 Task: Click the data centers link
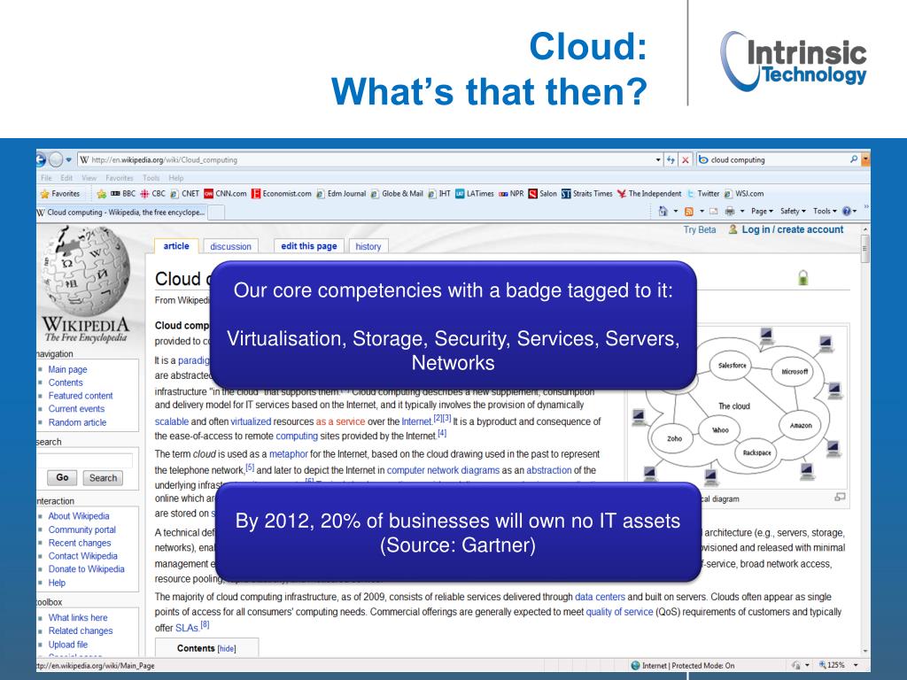[x=600, y=597]
